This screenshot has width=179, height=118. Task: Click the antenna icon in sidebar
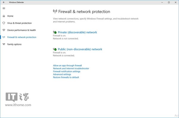tap(4, 37)
